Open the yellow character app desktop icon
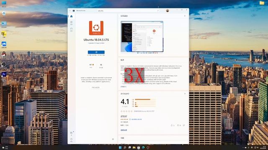 click(x=4, y=34)
